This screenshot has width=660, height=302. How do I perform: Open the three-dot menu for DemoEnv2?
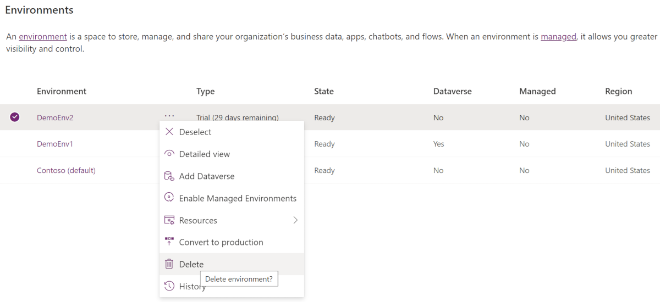click(169, 115)
